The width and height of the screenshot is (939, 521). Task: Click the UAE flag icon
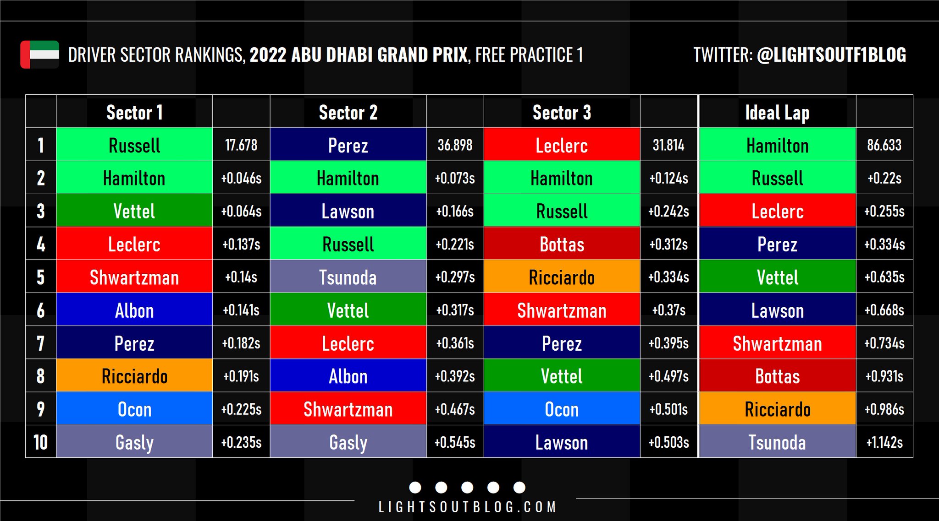pos(40,54)
